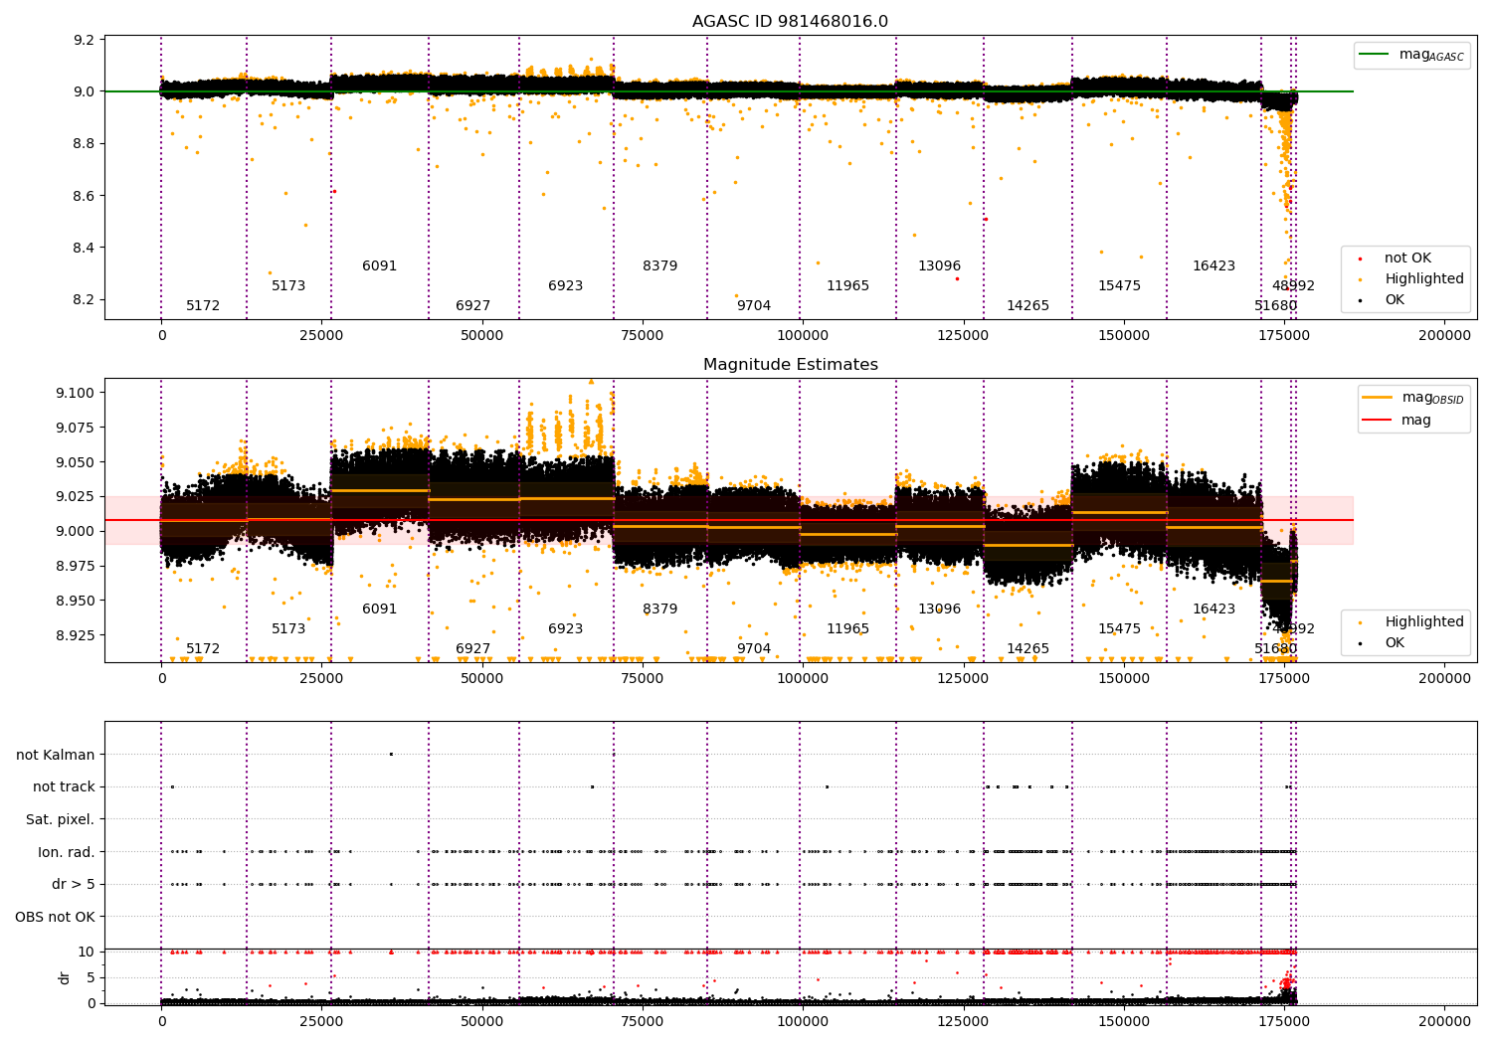Click the 'Sat. pixel.' row label
This screenshot has height=1044, width=1492.
point(60,820)
